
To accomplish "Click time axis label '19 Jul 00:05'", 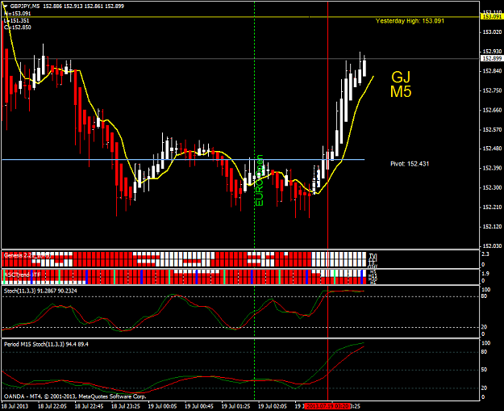I will (162, 406).
